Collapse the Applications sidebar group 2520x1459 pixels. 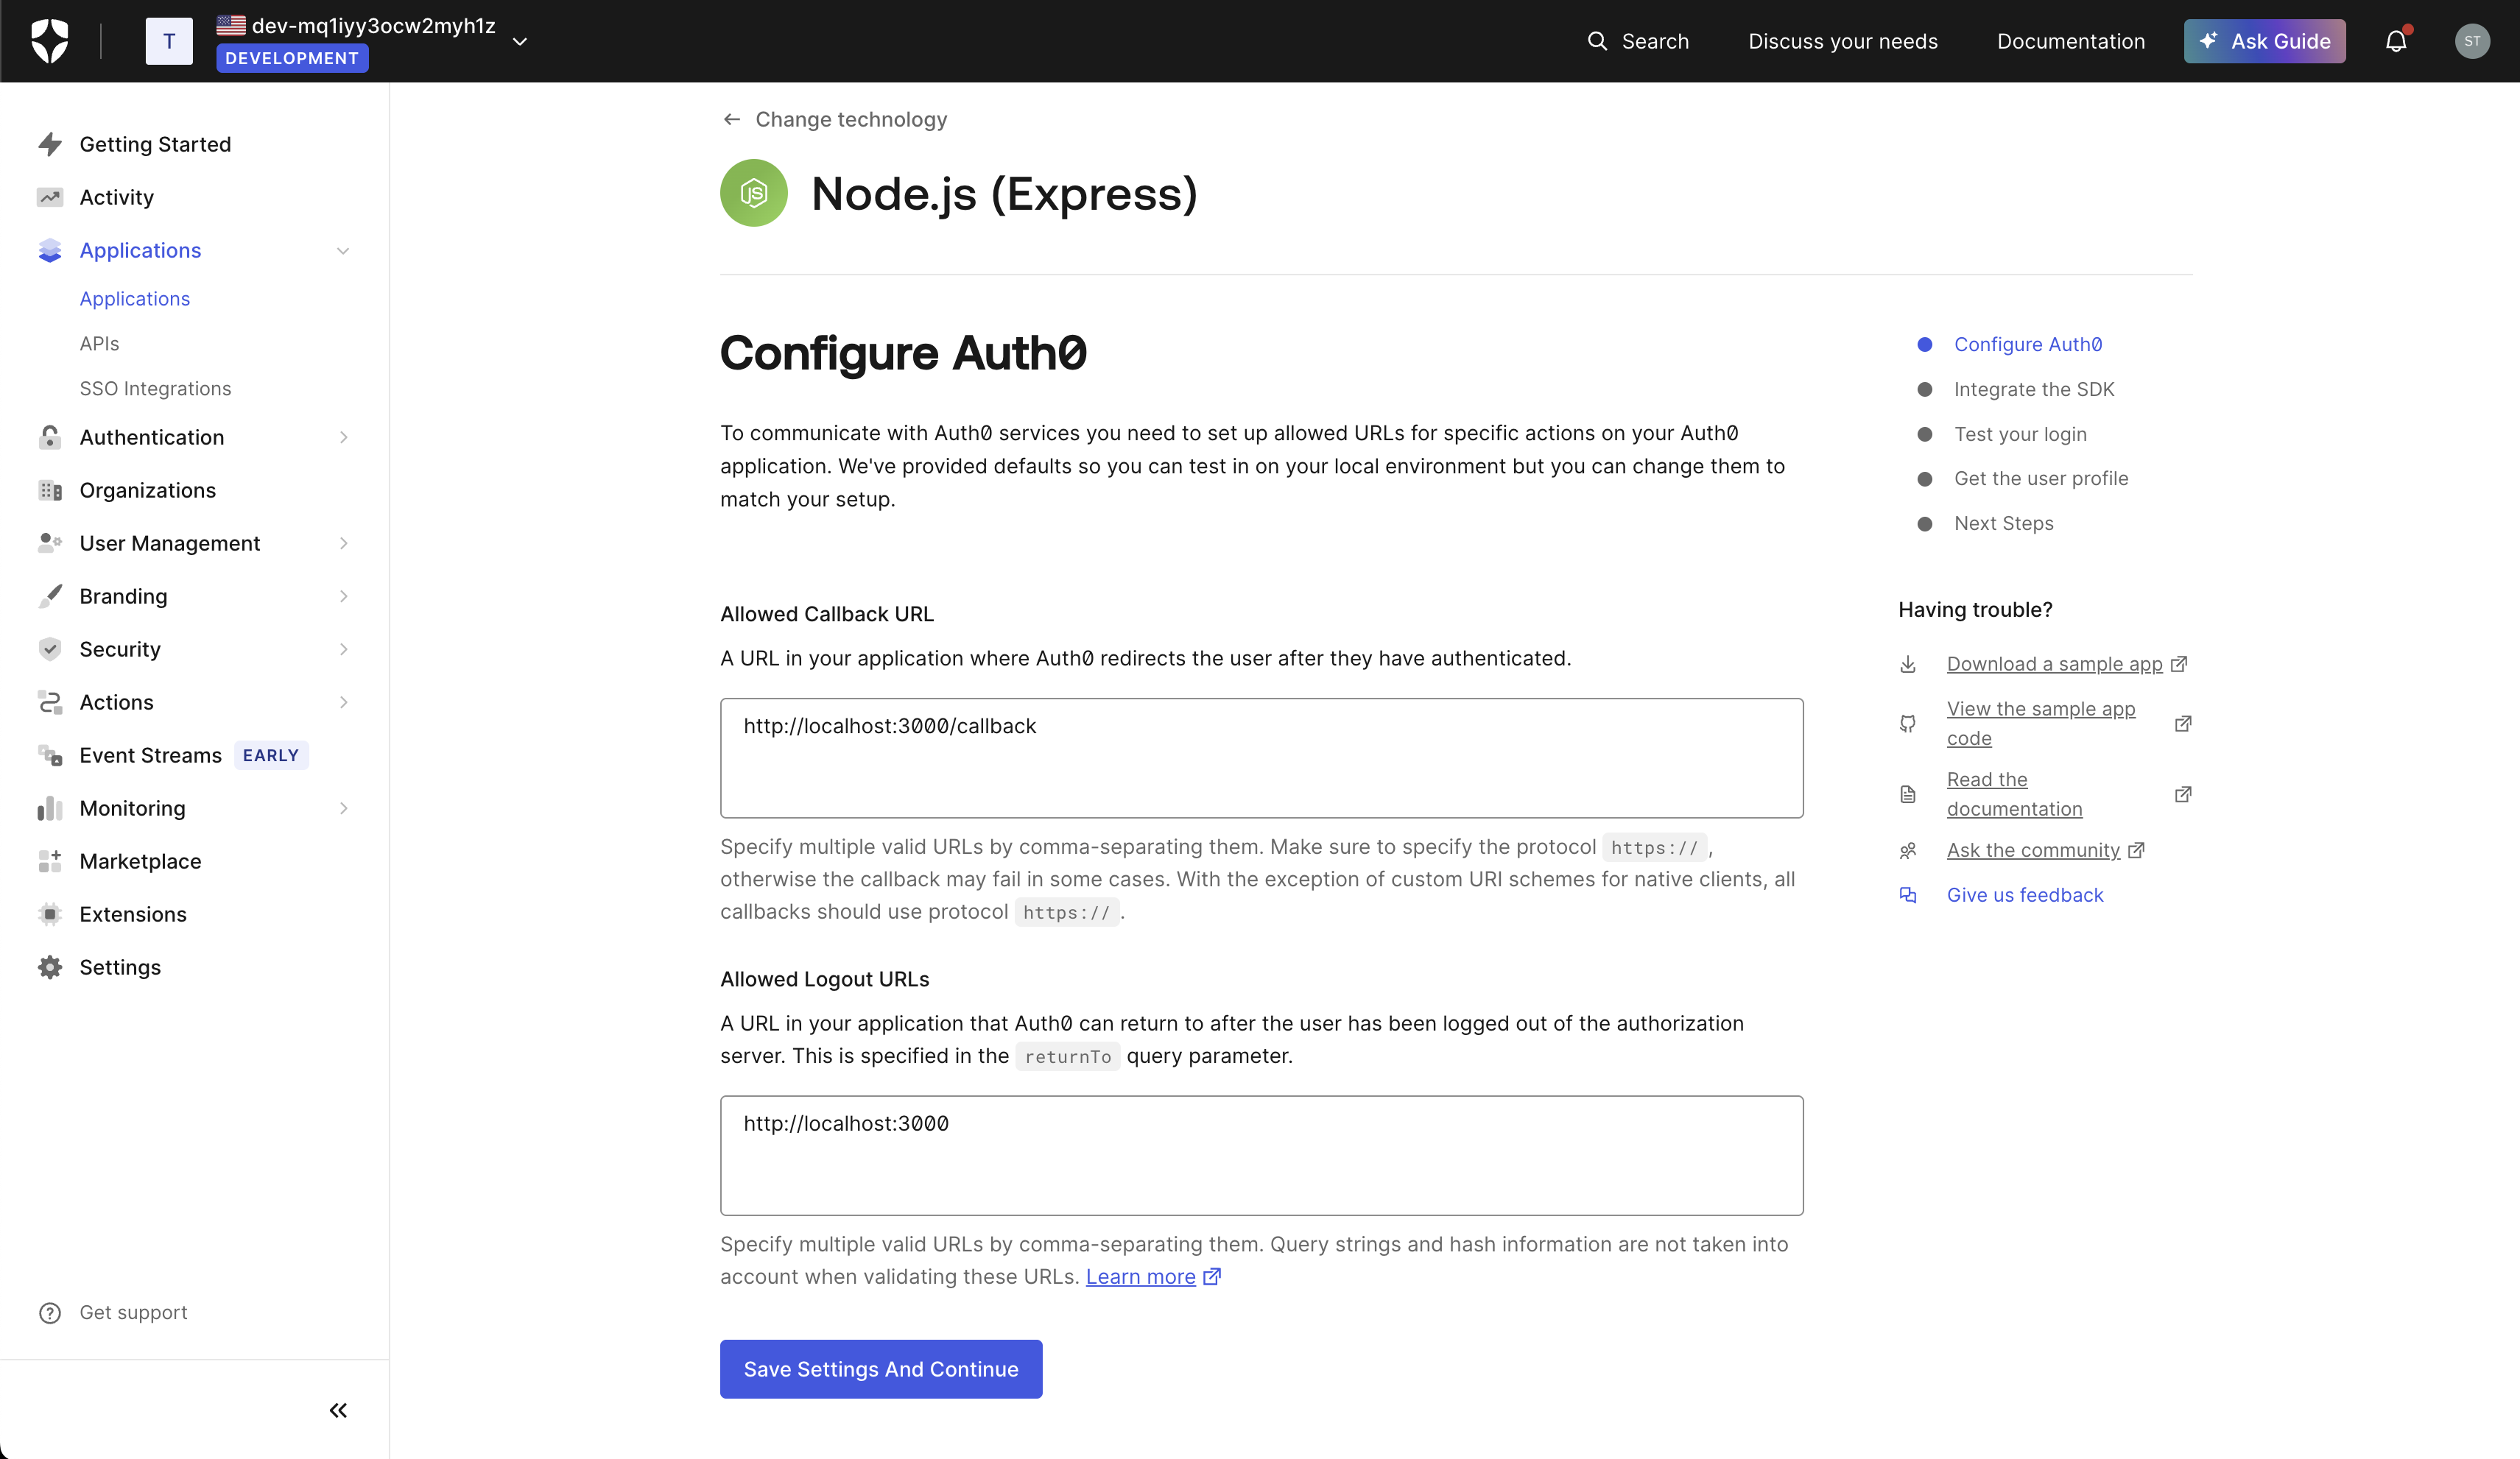(x=343, y=251)
